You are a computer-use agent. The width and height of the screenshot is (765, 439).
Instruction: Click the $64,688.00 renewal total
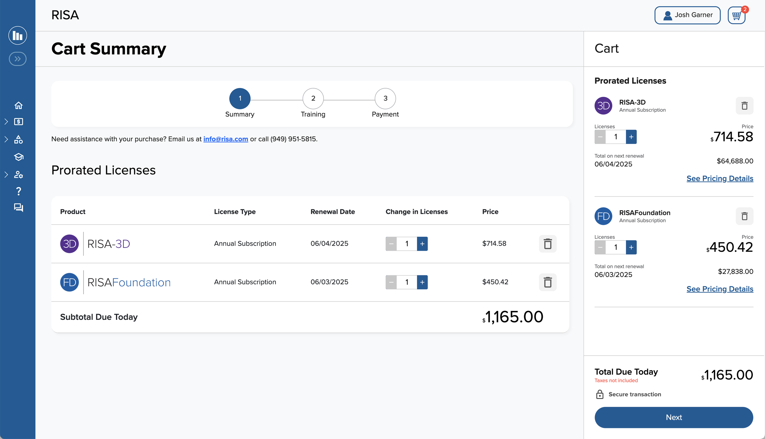pos(735,161)
